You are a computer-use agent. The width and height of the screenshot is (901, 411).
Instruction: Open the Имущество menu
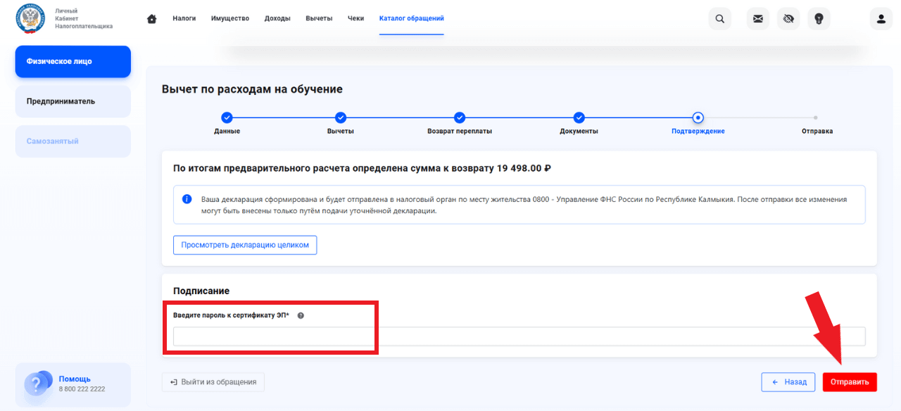(x=230, y=18)
